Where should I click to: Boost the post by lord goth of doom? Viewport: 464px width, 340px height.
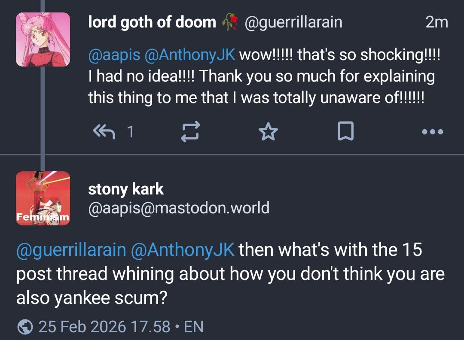click(190, 132)
